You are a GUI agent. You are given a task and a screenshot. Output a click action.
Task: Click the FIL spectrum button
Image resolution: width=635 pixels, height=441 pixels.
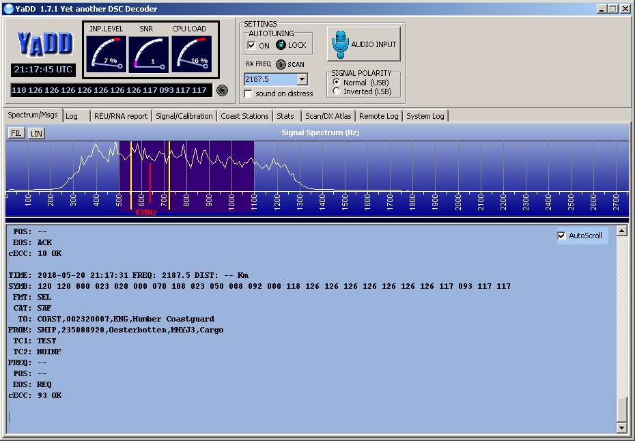16,133
